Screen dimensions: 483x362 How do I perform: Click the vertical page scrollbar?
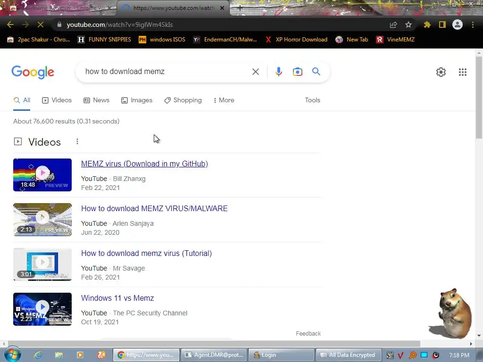click(x=479, y=98)
